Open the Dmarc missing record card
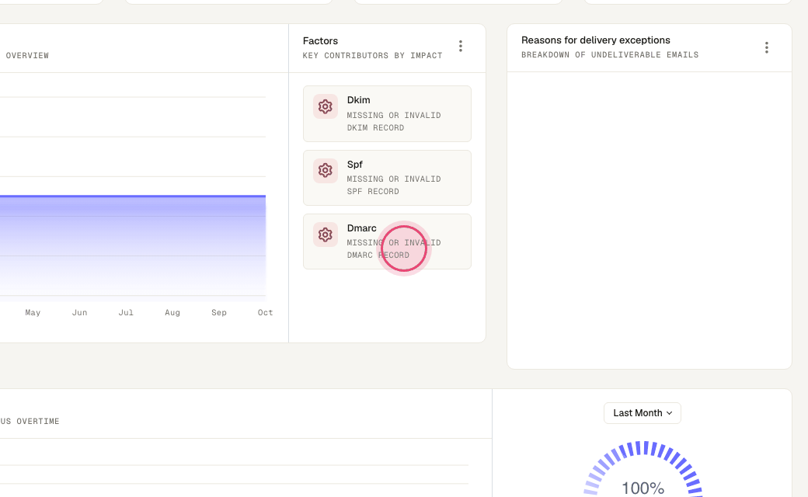The width and height of the screenshot is (808, 497). pos(387,242)
